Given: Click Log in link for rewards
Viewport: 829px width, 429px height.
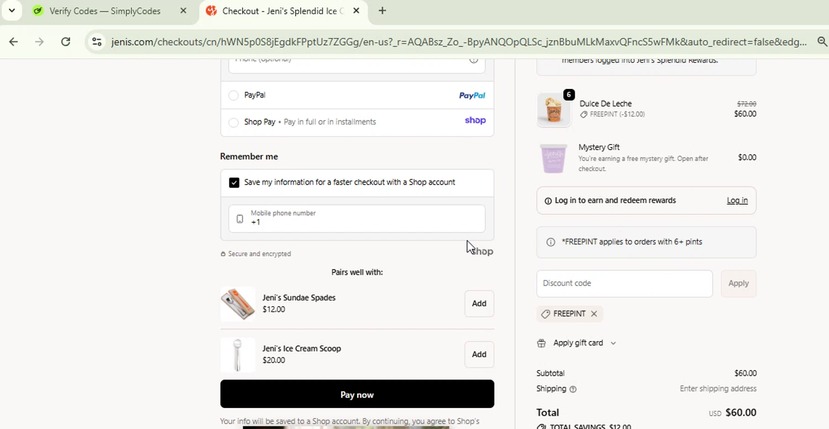Looking at the screenshot, I should [737, 201].
